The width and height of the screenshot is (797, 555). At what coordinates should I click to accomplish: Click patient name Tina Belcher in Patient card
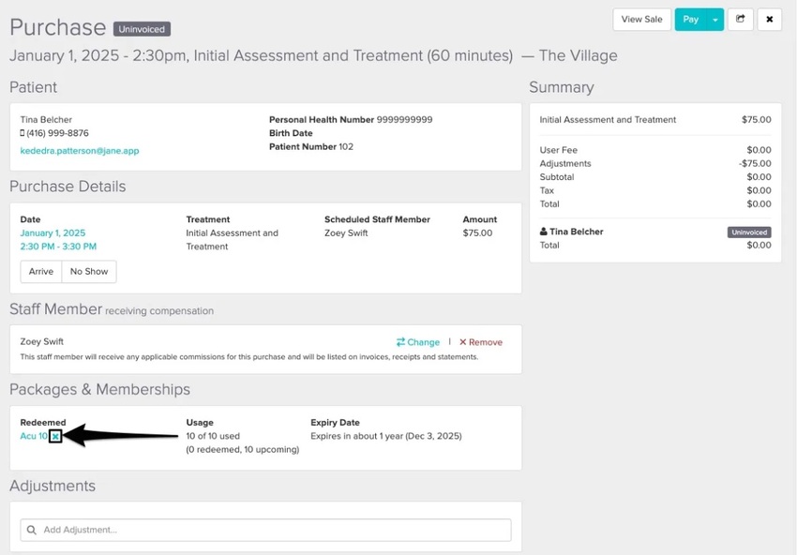click(46, 119)
